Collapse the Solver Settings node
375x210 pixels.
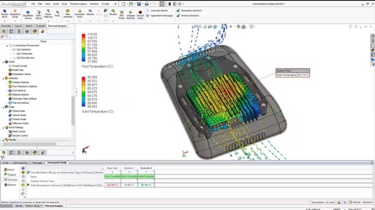click(x=4, y=128)
